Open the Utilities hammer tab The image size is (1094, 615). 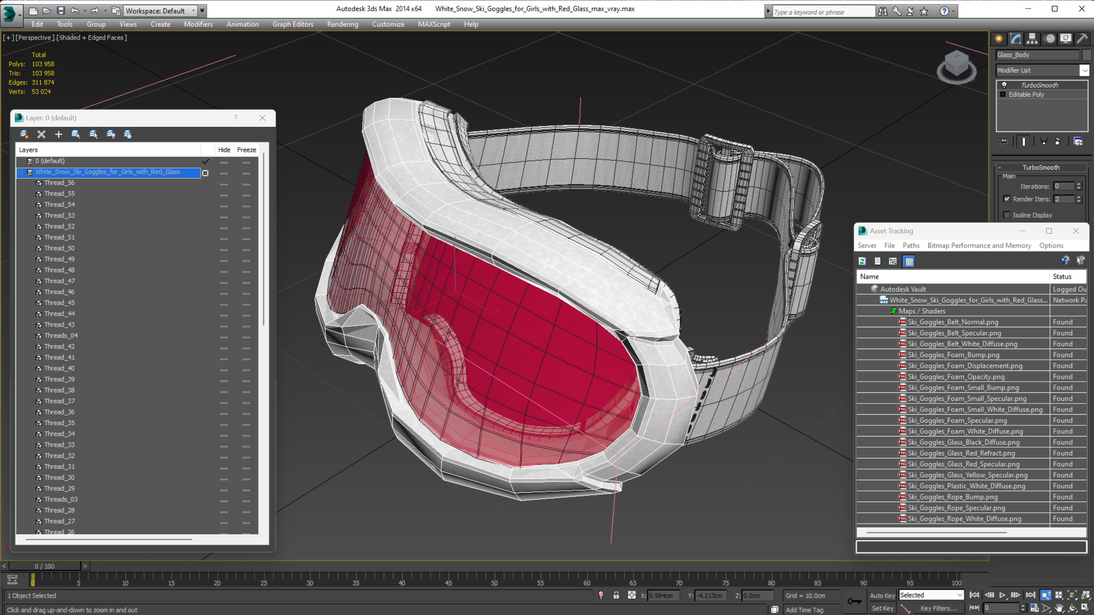(1082, 39)
